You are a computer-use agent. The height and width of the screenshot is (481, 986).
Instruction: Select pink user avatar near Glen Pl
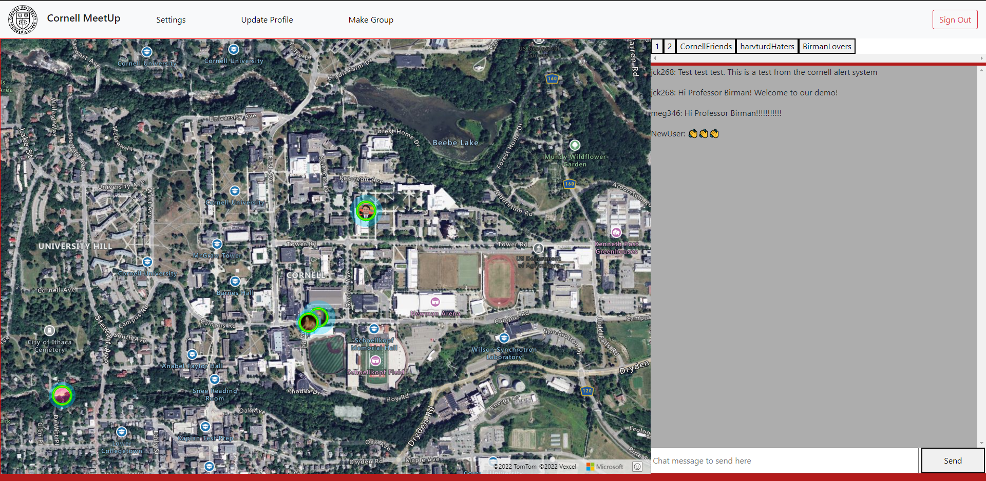62,395
